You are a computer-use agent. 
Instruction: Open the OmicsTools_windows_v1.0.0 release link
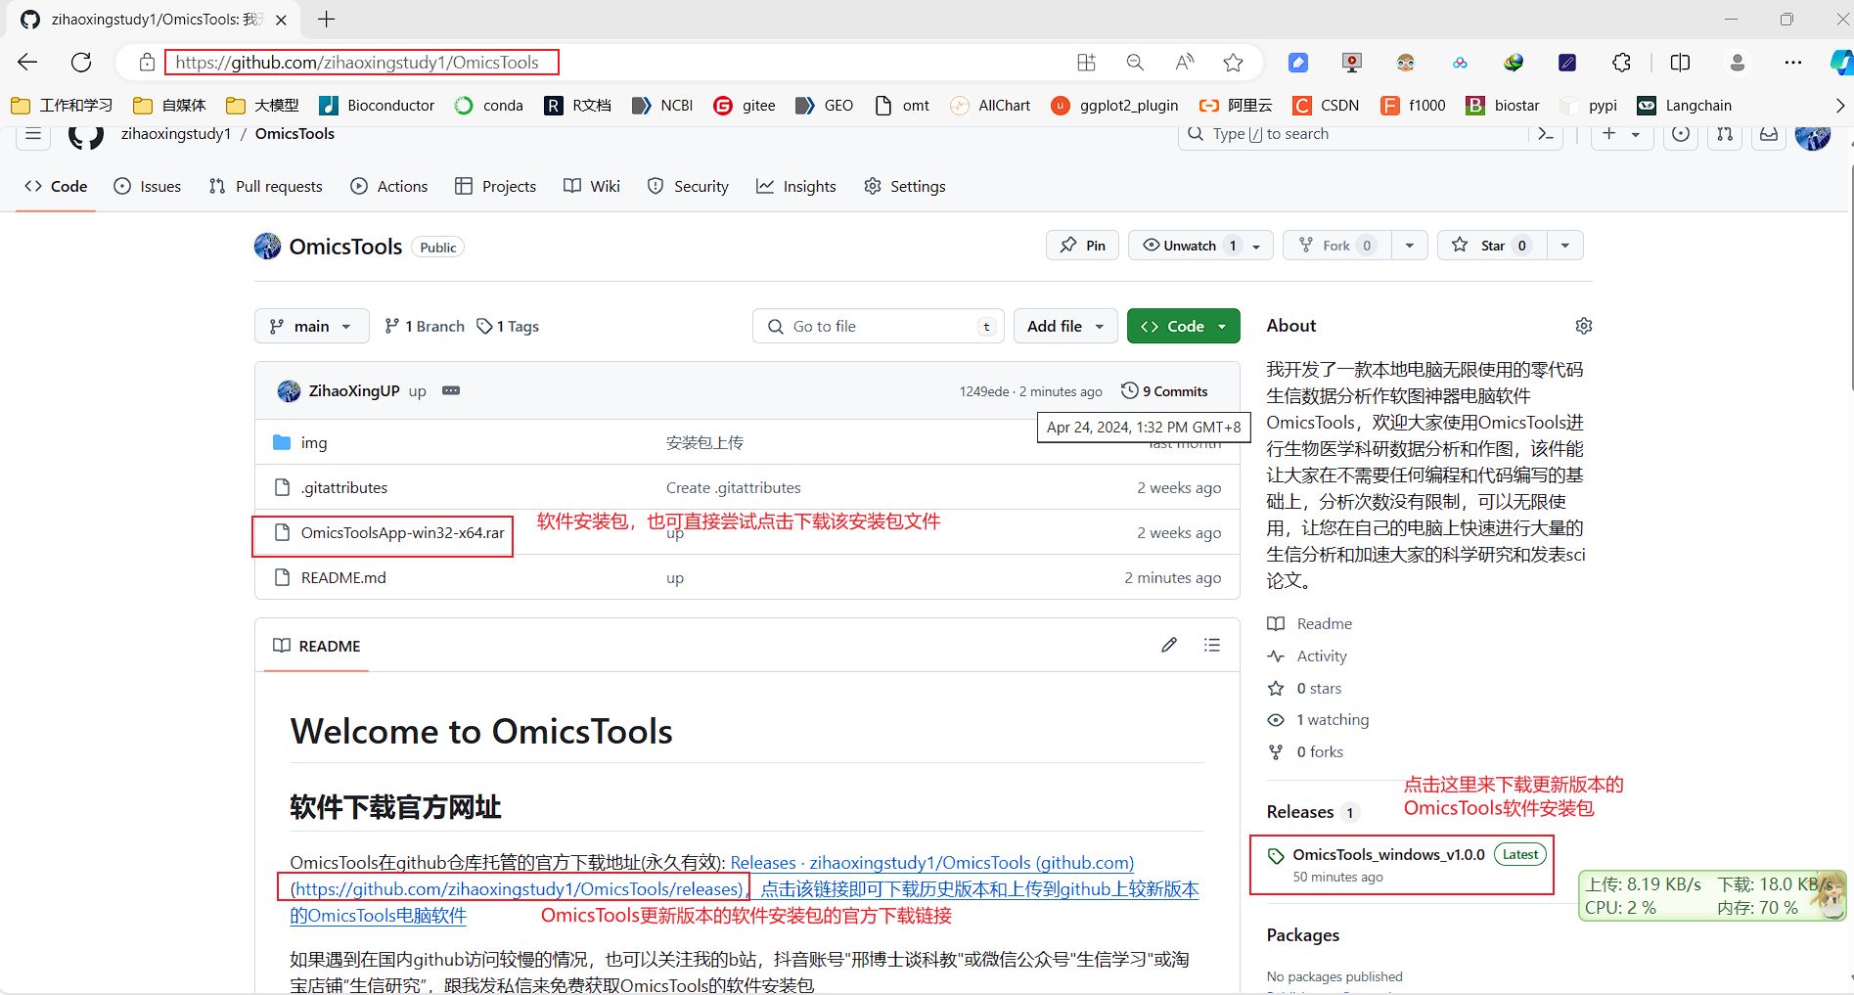click(1387, 853)
